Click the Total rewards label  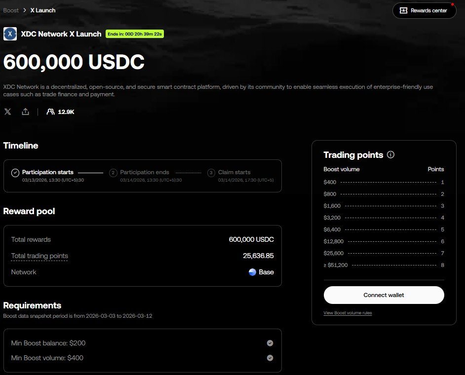click(31, 239)
